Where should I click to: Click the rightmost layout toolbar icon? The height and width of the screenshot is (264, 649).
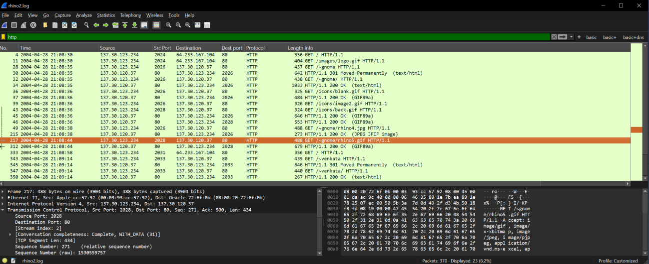point(207,25)
